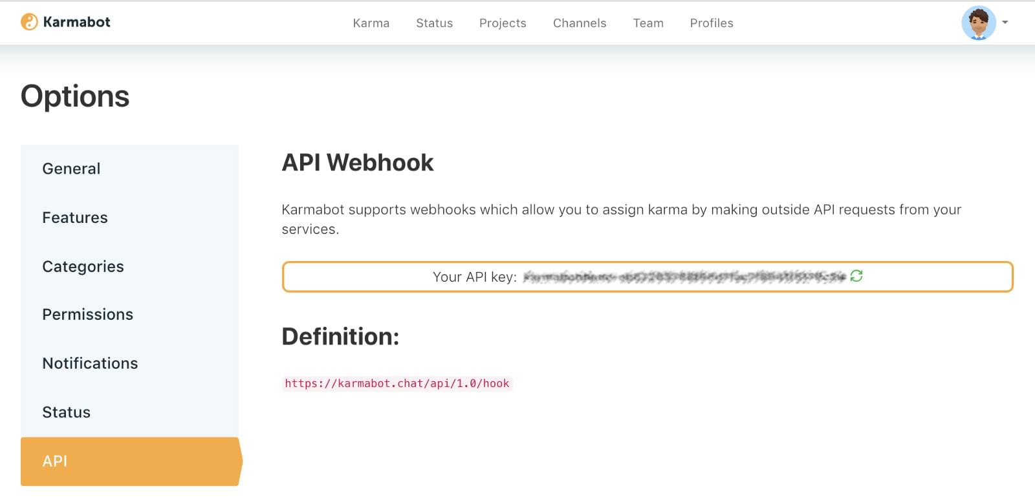
Task: Click the Options page title
Action: click(x=75, y=96)
